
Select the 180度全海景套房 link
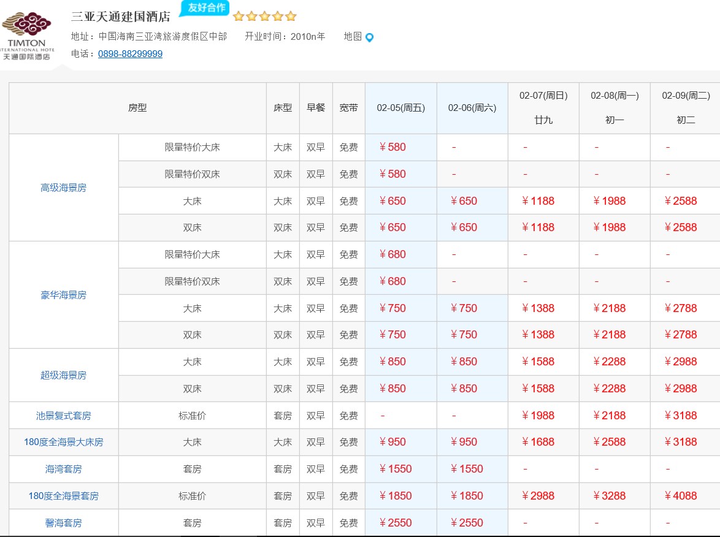63,496
